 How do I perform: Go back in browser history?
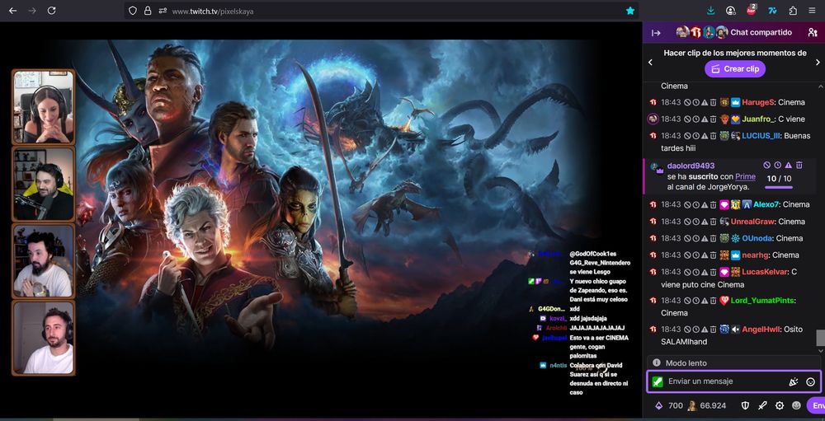(x=12, y=11)
